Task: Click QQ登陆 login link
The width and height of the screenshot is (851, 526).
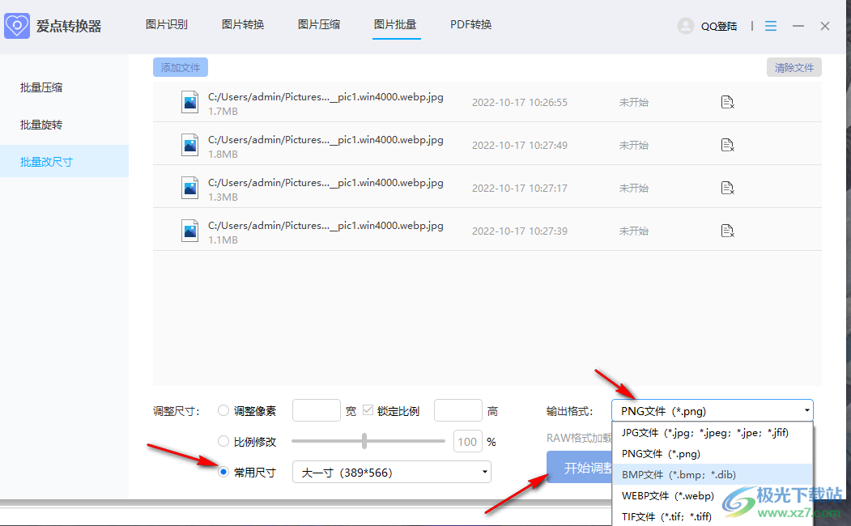Action: click(x=719, y=26)
